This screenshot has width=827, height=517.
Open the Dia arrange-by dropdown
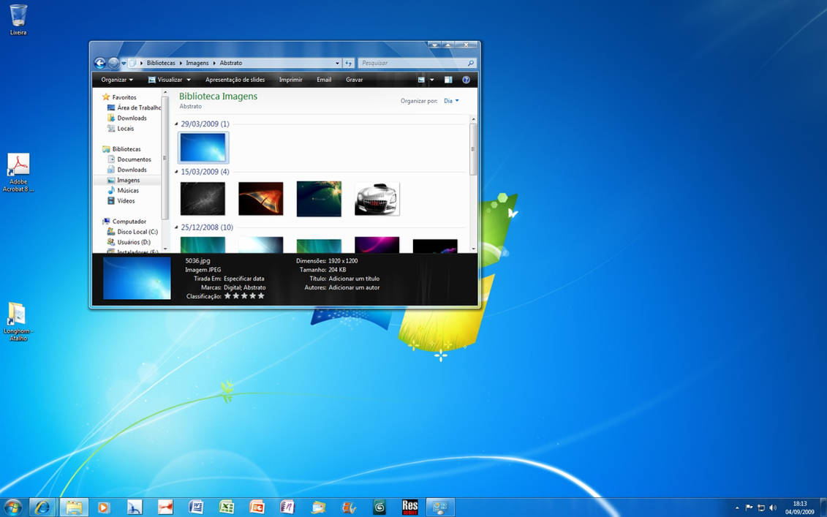tap(451, 101)
